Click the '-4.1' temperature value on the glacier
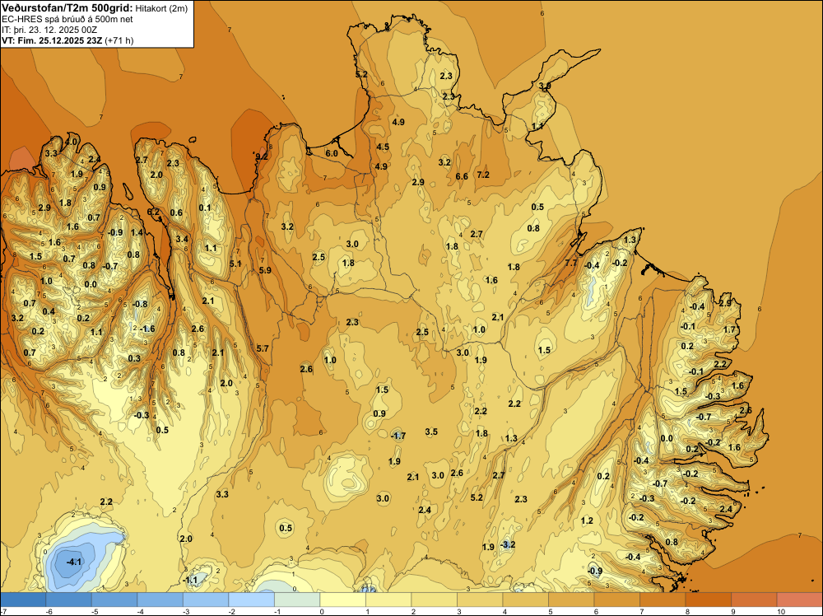Screen dimensions: 823x616 click(x=74, y=562)
